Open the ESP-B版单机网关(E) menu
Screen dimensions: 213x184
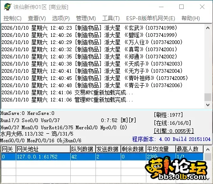point(150,18)
